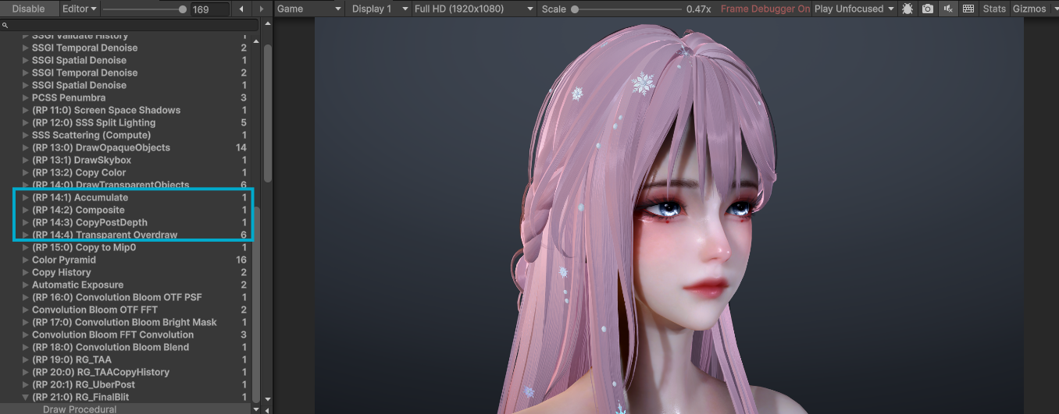Screen dimensions: 1059x414
Task: Click the event number field showing 169
Action: pos(209,9)
